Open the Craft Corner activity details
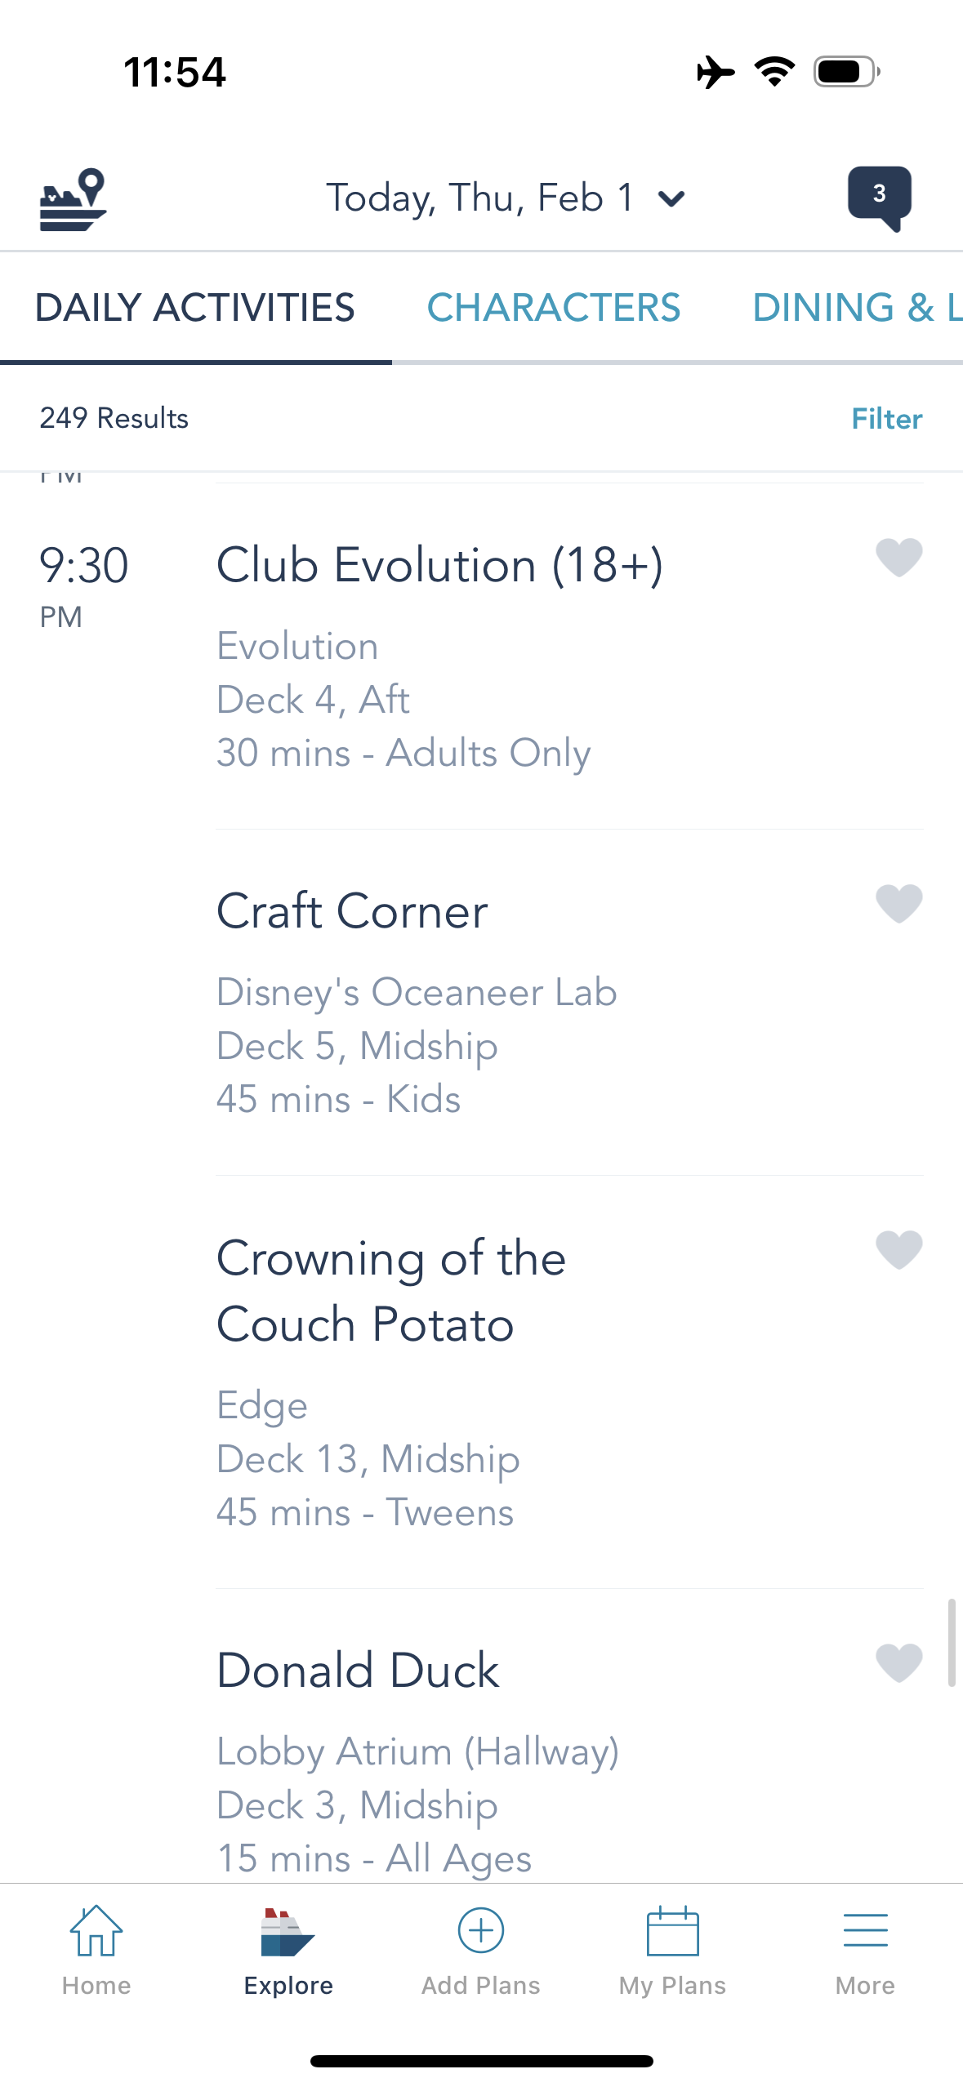 (351, 911)
